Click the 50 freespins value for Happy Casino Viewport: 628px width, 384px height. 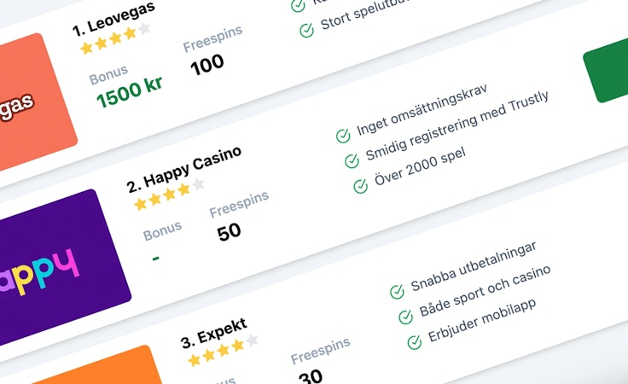click(229, 232)
